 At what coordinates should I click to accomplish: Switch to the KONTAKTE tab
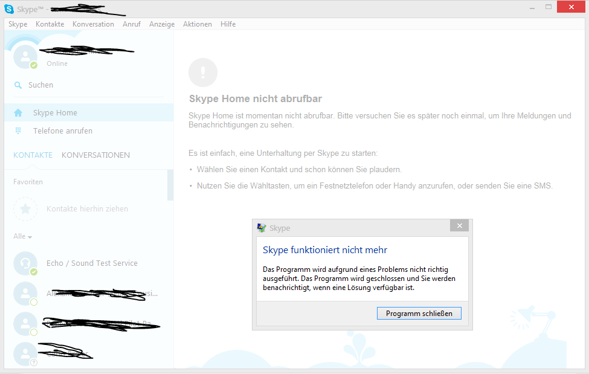point(33,155)
